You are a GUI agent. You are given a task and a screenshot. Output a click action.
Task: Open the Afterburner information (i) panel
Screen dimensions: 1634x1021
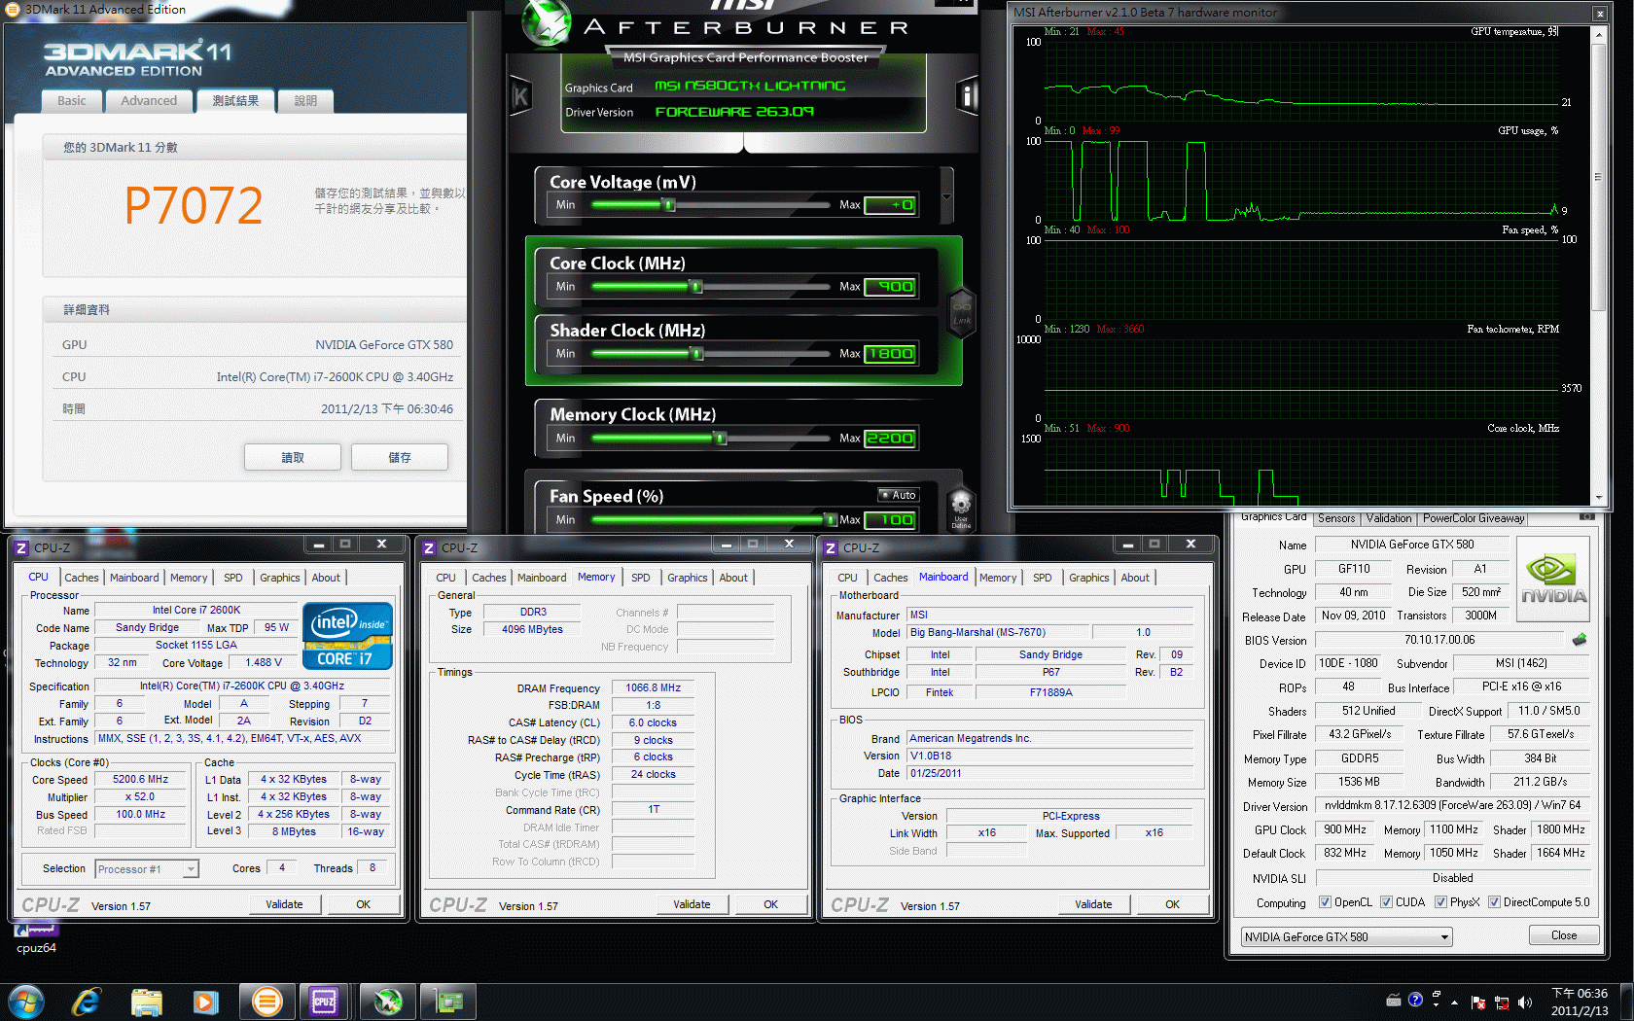(x=967, y=95)
